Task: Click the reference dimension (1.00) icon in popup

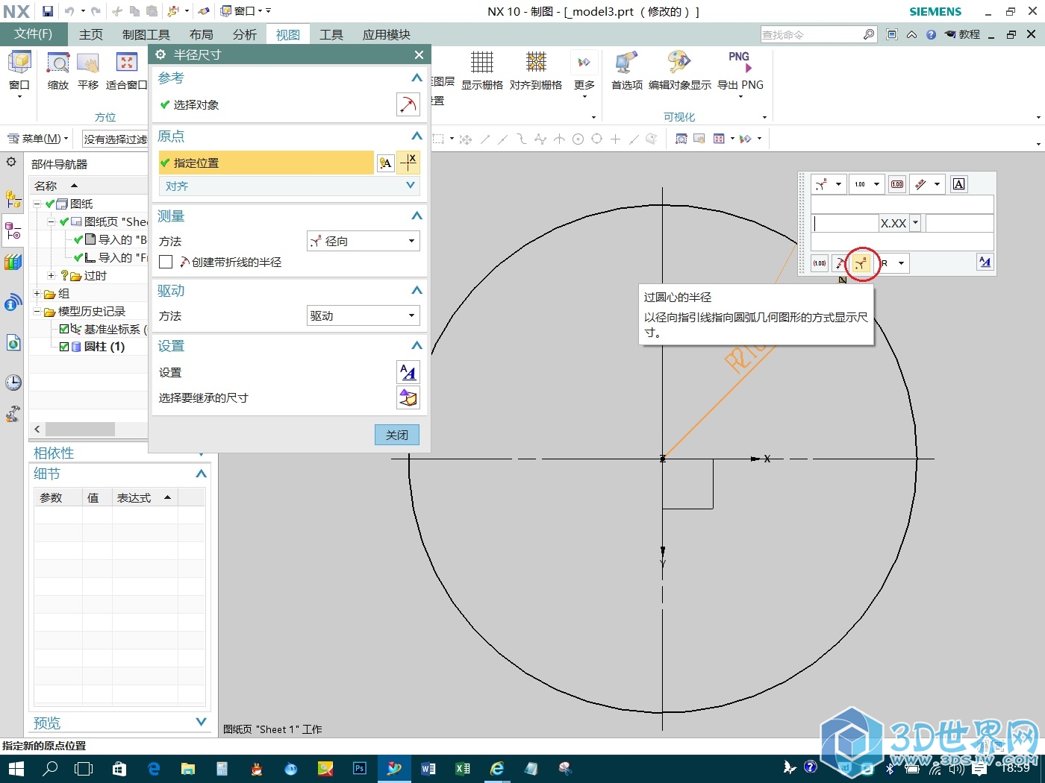Action: pos(820,263)
